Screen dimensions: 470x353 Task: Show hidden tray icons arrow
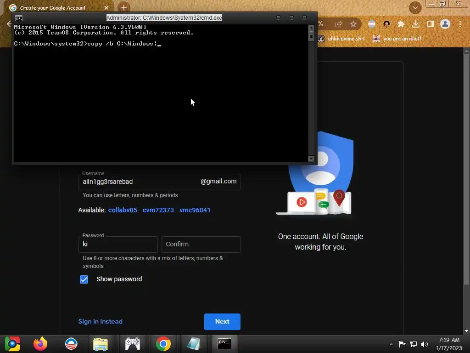(x=391, y=344)
